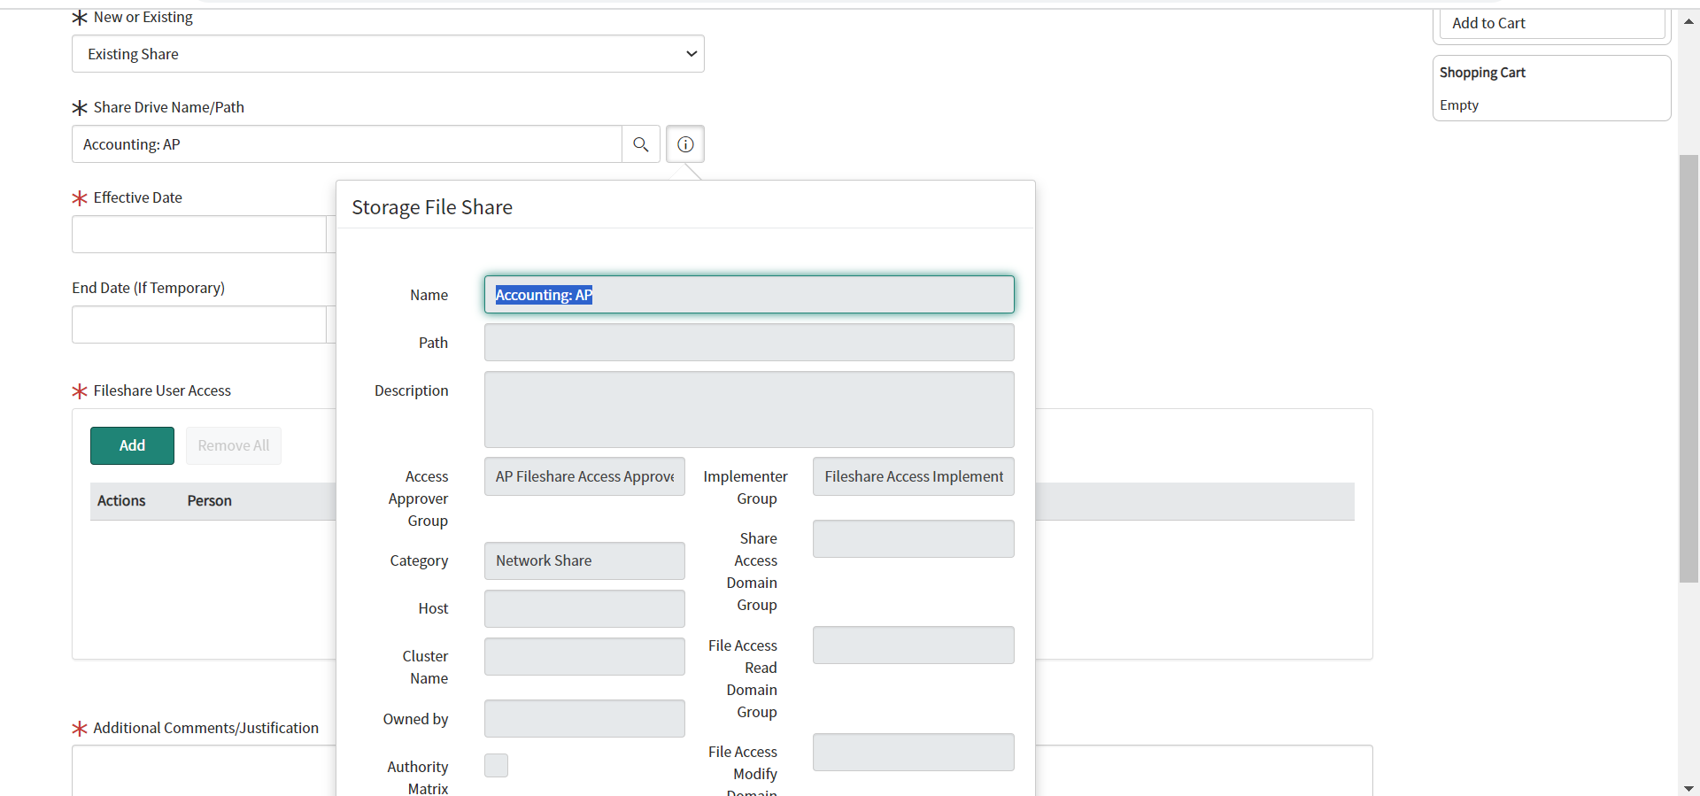Open the New or Existing dropdown
The width and height of the screenshot is (1700, 796).
[388, 54]
